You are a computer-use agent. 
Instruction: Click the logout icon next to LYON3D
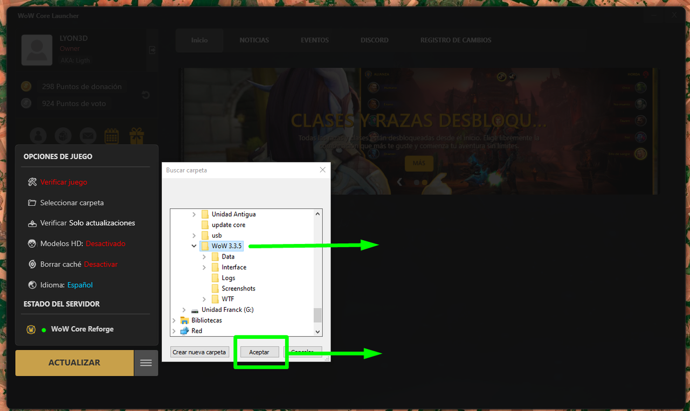pyautogui.click(x=152, y=50)
